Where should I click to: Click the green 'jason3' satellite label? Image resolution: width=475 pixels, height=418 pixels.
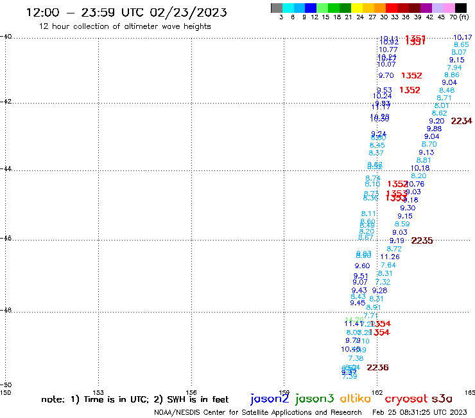point(315,399)
